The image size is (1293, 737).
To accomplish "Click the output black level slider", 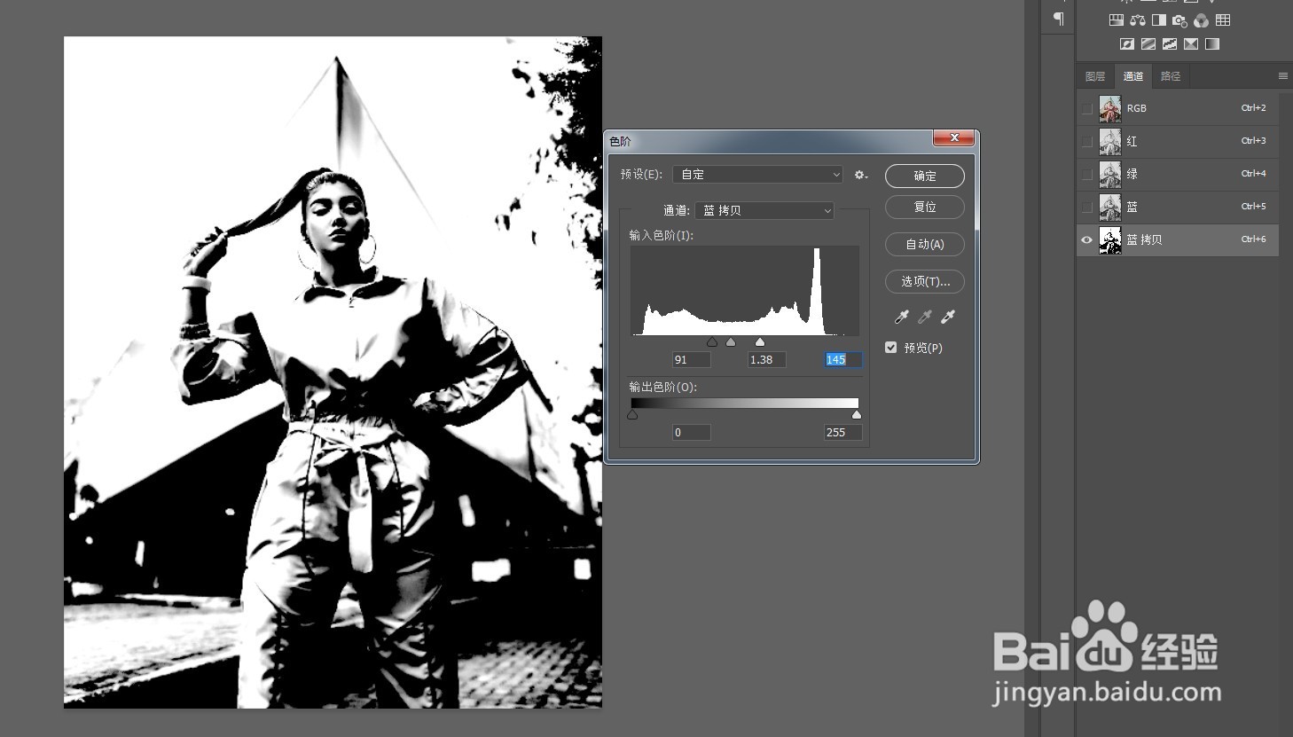I will [x=632, y=414].
